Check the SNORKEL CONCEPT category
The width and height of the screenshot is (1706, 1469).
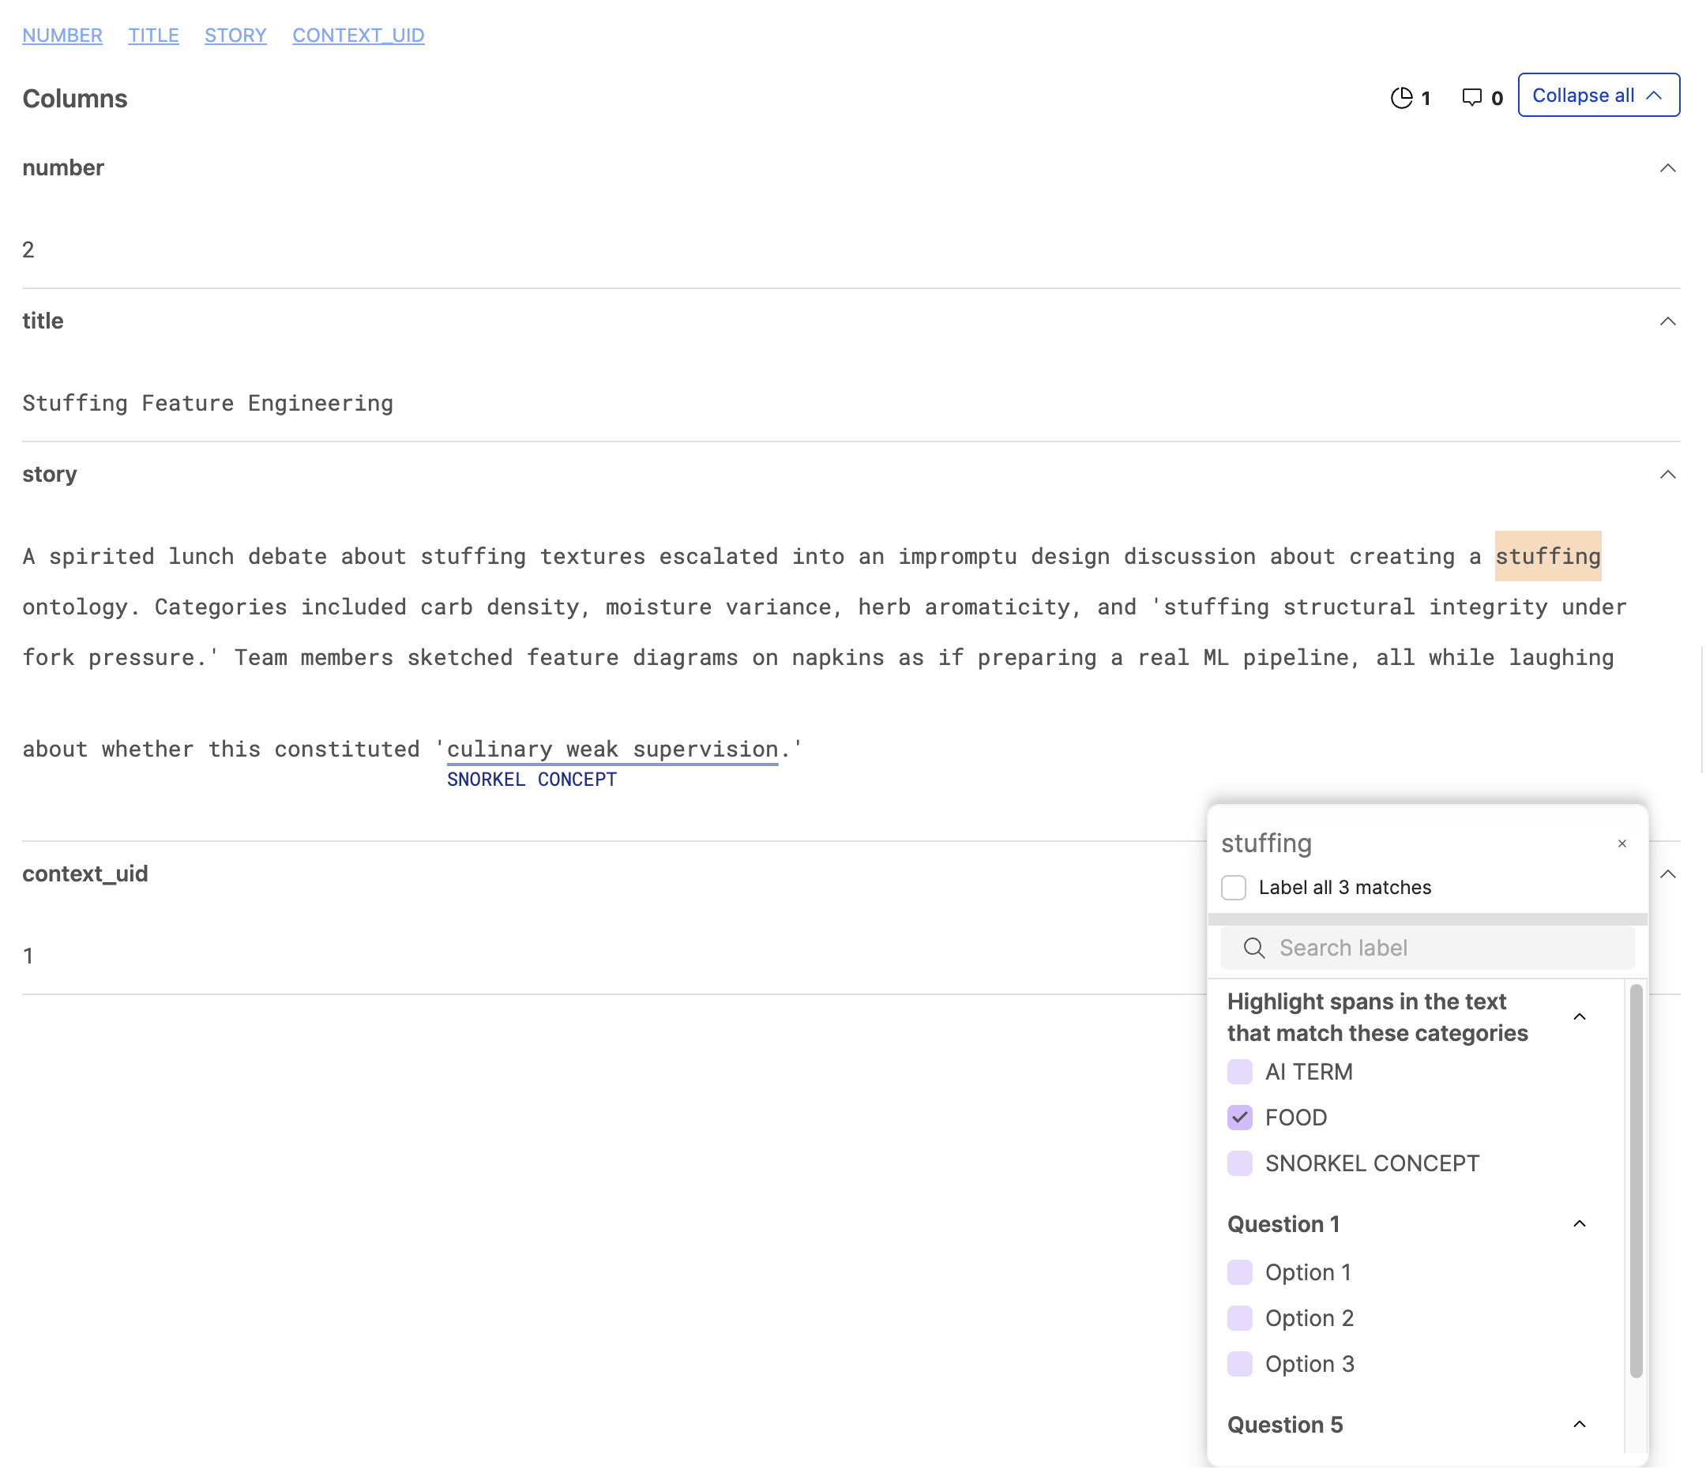[x=1239, y=1163]
